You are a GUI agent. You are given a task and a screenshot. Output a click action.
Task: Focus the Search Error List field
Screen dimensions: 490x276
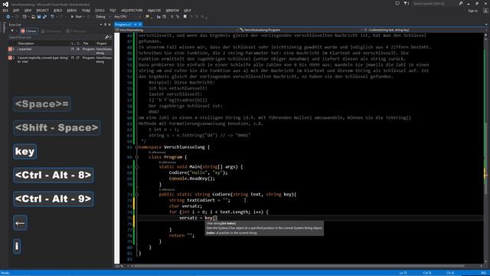tap(56, 38)
